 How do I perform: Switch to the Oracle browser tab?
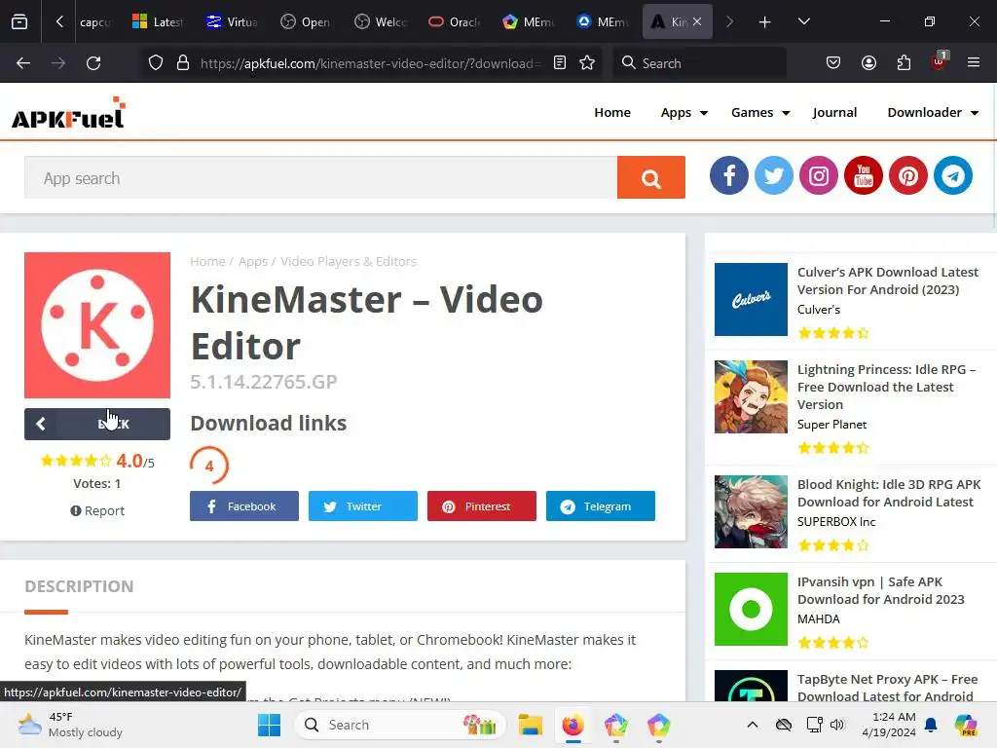click(x=454, y=21)
